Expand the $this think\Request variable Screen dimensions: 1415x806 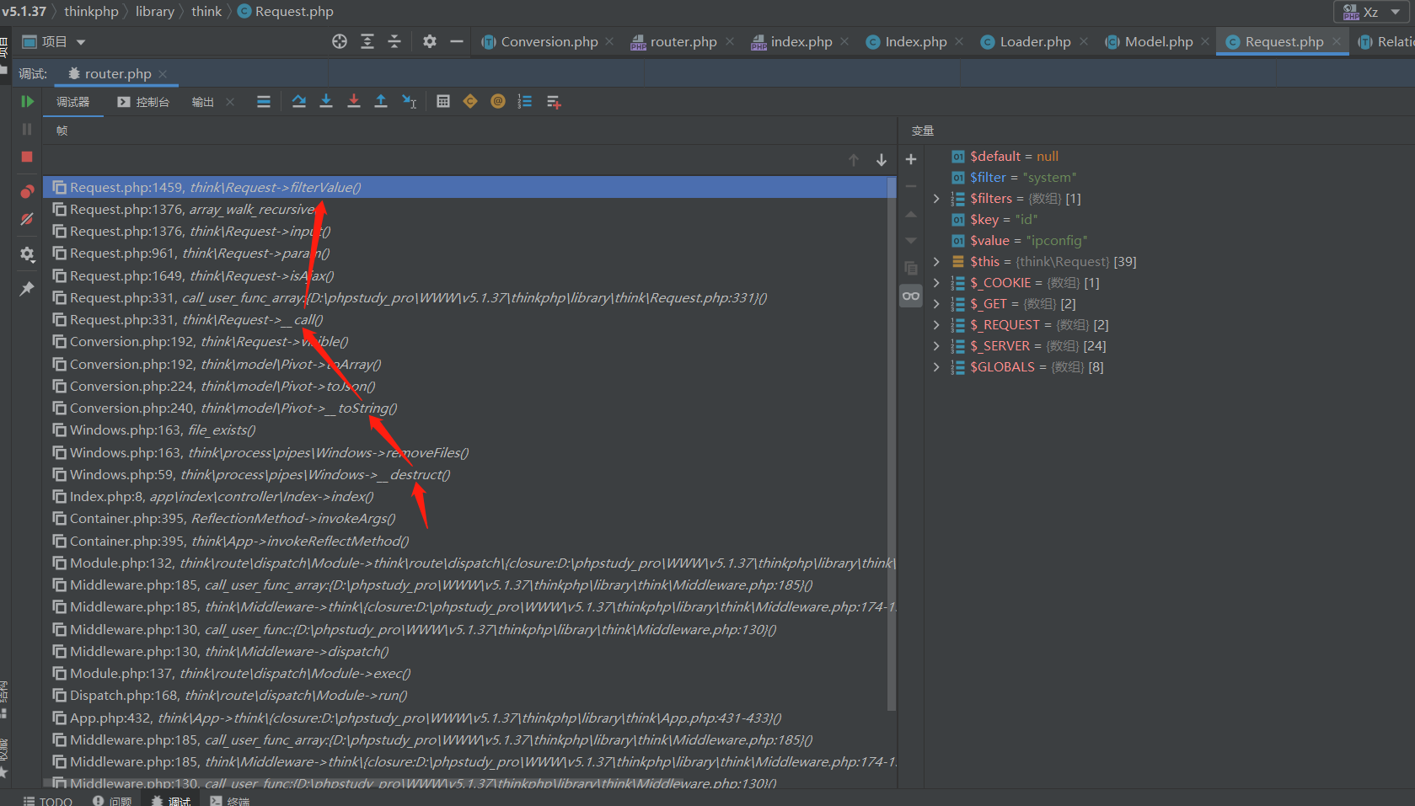(936, 262)
